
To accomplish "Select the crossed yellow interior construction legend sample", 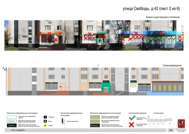I will (95, 121).
